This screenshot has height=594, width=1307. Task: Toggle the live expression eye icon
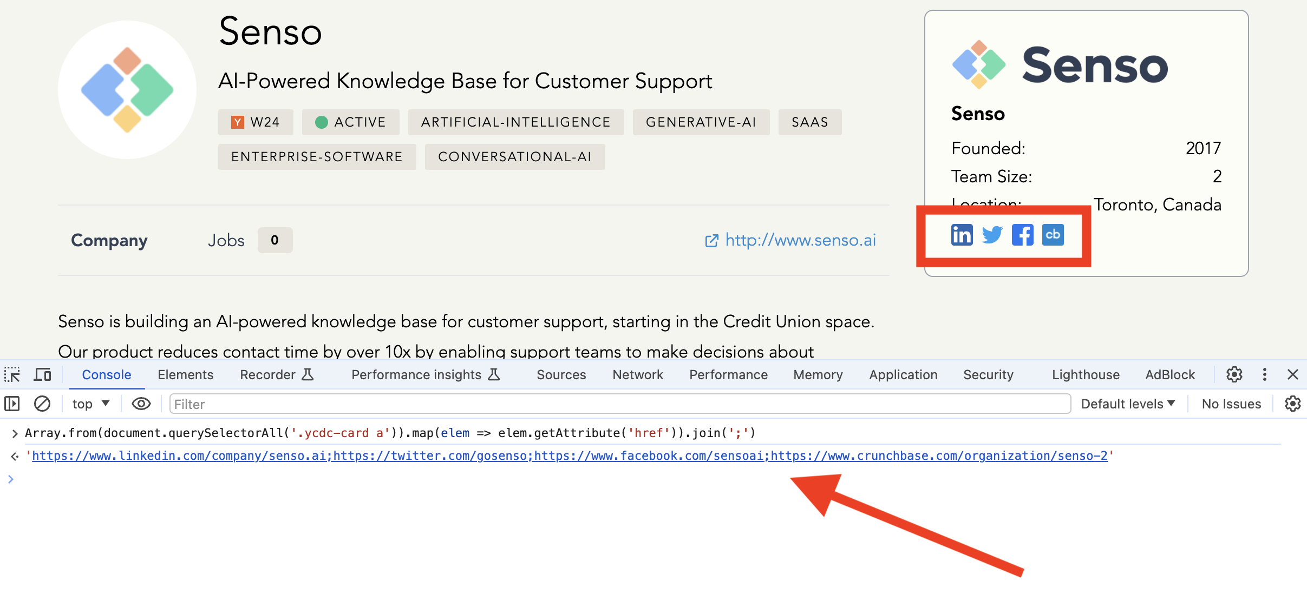[x=141, y=404]
